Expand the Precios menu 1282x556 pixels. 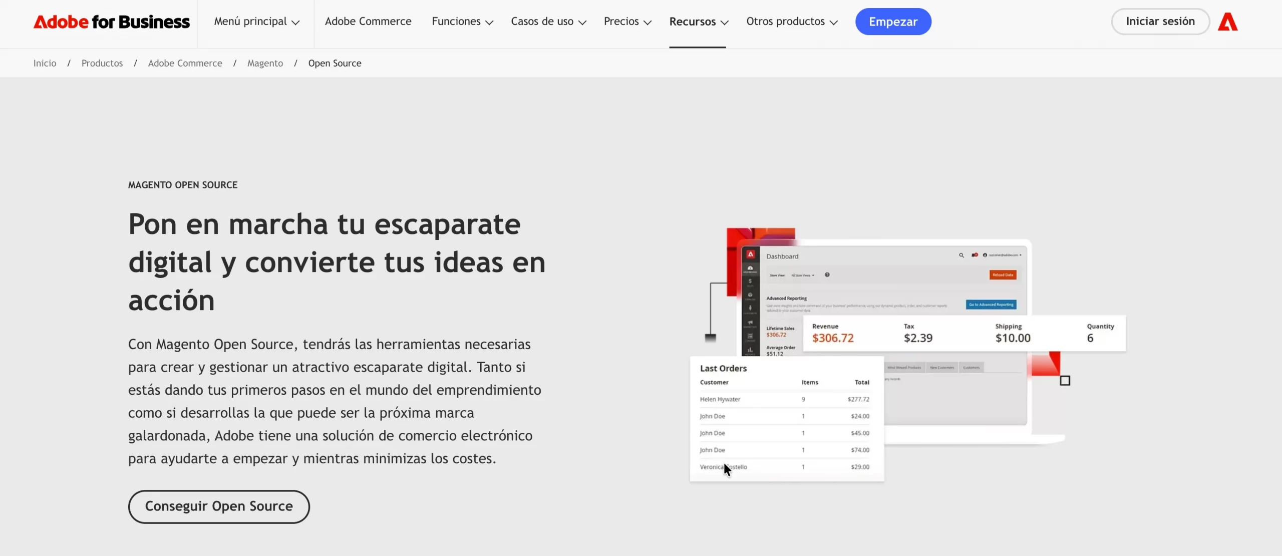coord(627,22)
